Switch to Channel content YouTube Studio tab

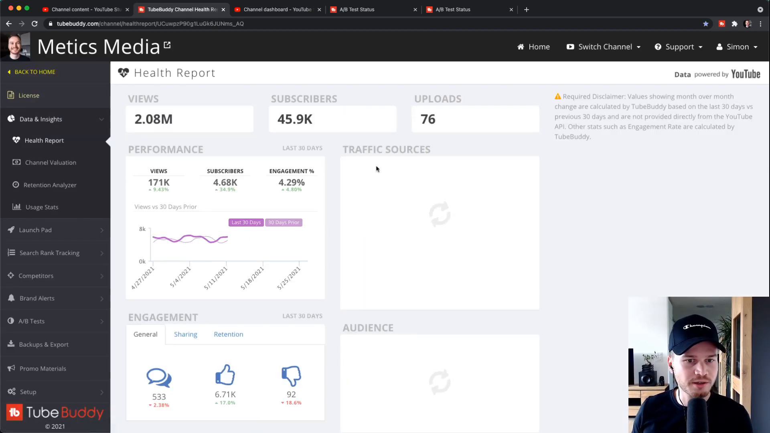pos(85,9)
